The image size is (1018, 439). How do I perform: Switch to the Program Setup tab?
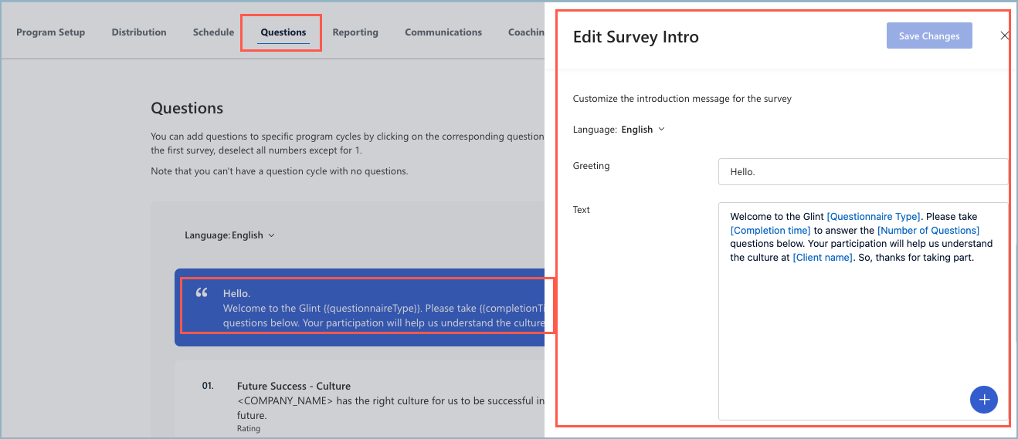(50, 32)
